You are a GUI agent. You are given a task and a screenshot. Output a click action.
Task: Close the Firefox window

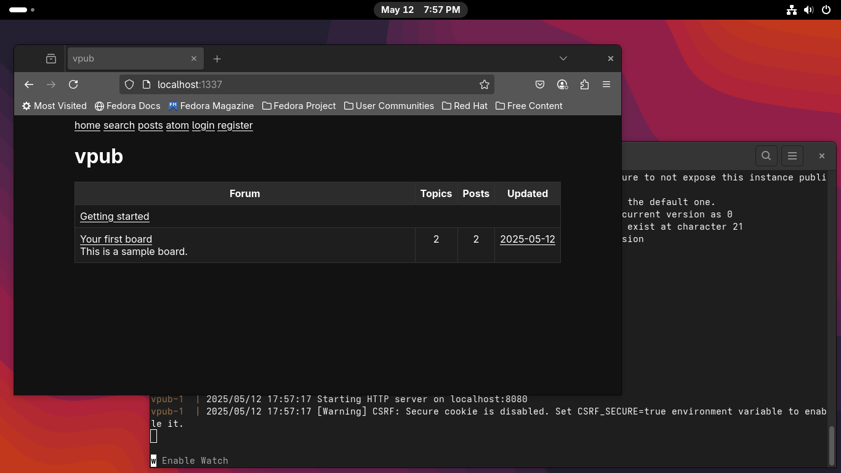tap(611, 59)
